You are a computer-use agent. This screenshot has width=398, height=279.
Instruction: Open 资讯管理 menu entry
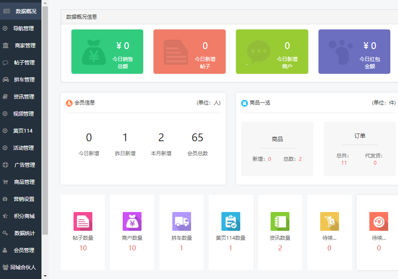pos(21,96)
